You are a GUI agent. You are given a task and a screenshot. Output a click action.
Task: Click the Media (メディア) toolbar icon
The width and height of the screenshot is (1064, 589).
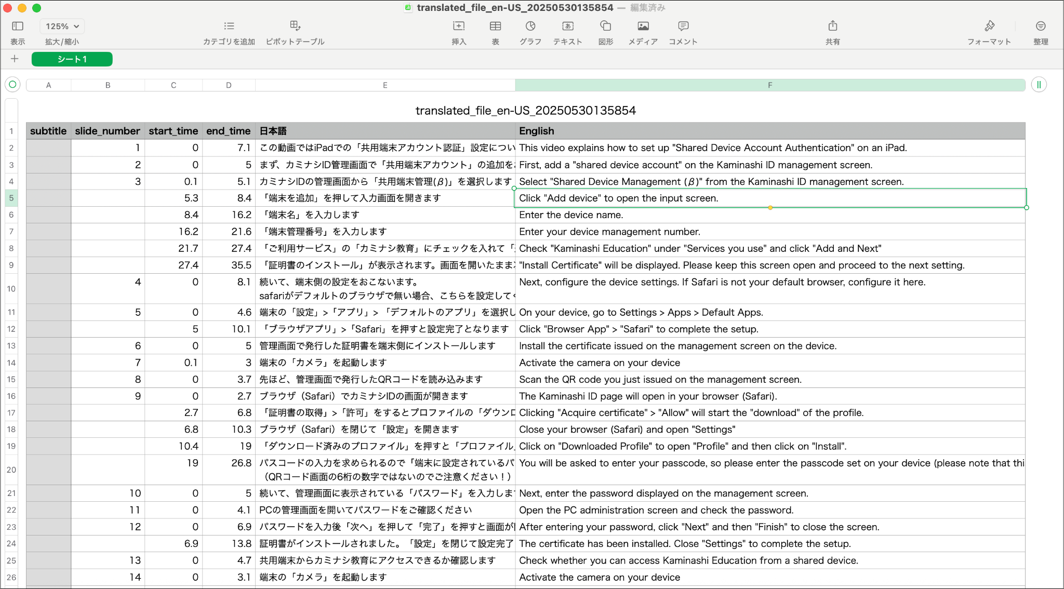pos(643,26)
